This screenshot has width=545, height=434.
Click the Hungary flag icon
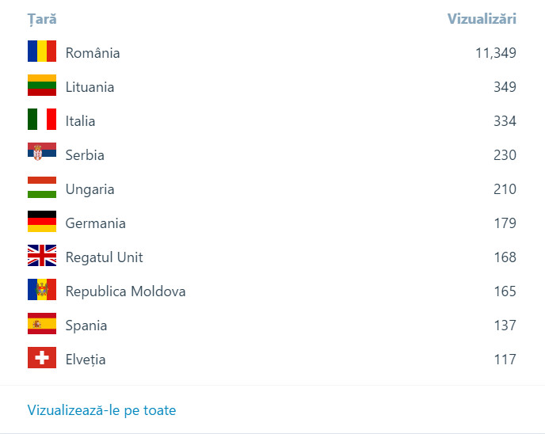coord(42,188)
